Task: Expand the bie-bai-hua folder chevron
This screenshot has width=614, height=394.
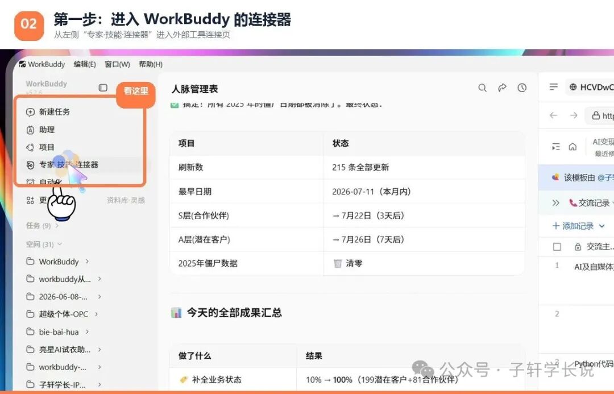Action: (87, 331)
